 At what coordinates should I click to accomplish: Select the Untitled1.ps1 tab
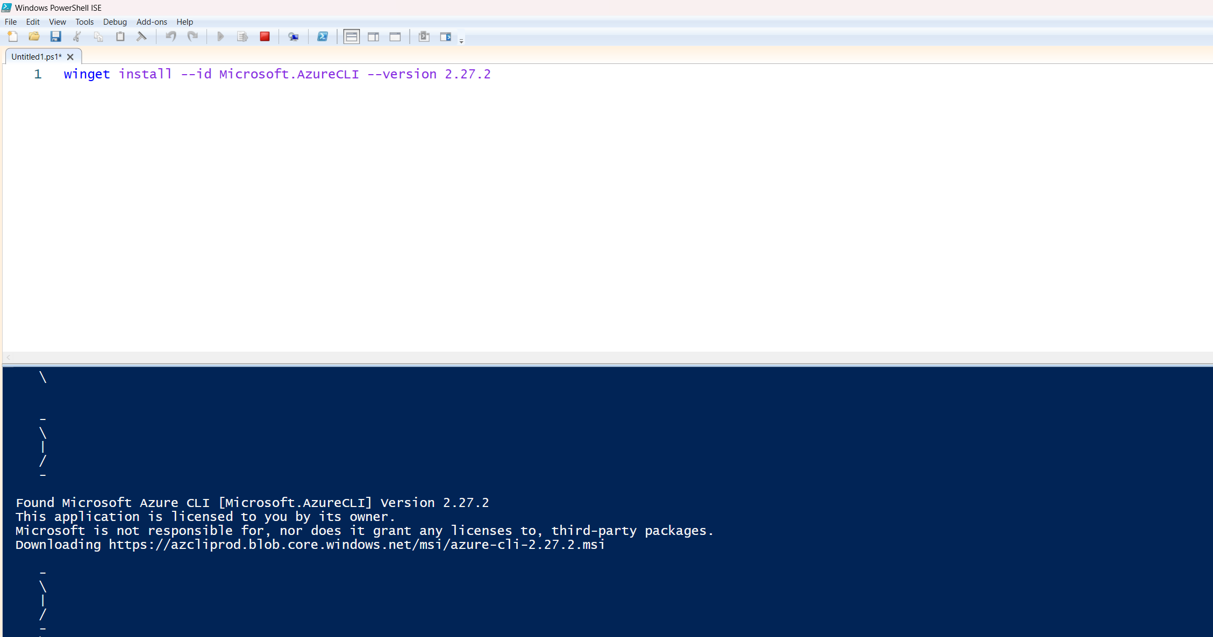[x=36, y=57]
